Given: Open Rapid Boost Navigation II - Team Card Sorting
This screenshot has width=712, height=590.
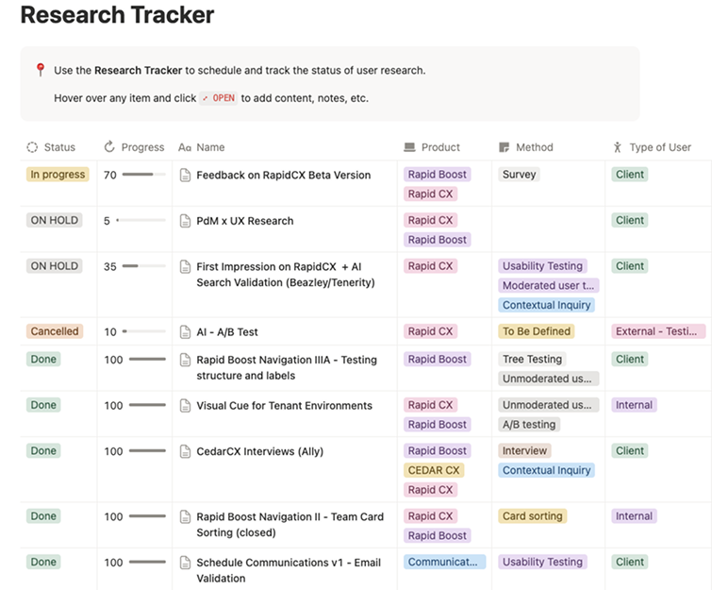Looking at the screenshot, I should pos(290,525).
